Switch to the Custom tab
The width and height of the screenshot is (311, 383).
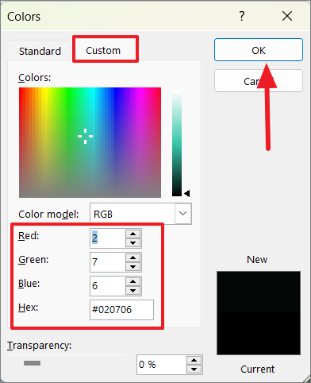tap(103, 50)
